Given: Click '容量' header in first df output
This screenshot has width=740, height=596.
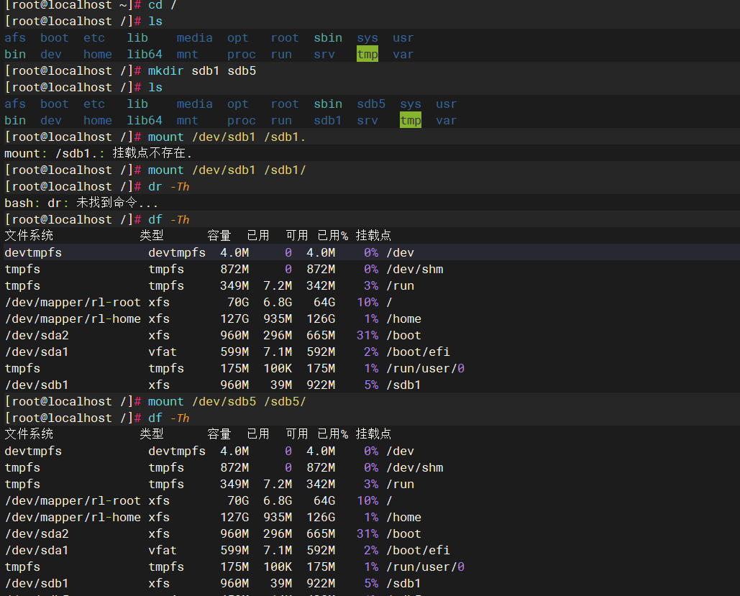Looking at the screenshot, I should click(219, 236).
